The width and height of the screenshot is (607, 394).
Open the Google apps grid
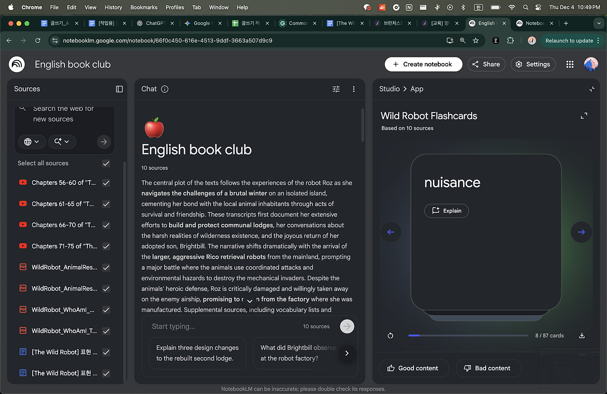pyautogui.click(x=570, y=64)
